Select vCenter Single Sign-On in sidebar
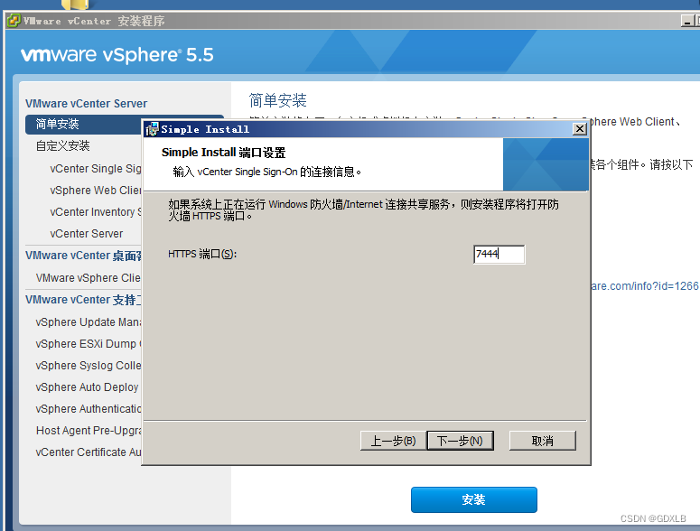700x531 pixels. pos(96,169)
